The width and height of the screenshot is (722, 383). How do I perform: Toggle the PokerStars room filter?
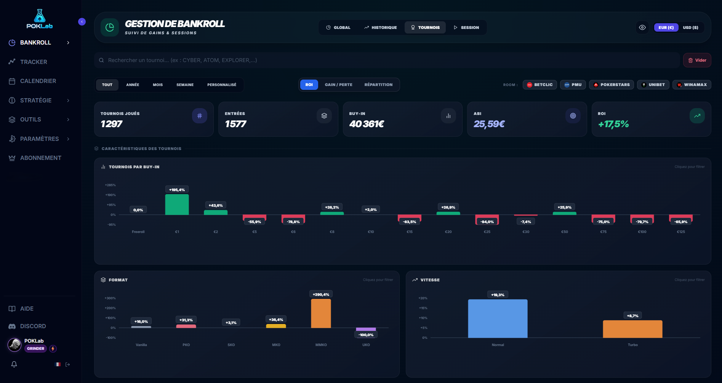(x=612, y=85)
